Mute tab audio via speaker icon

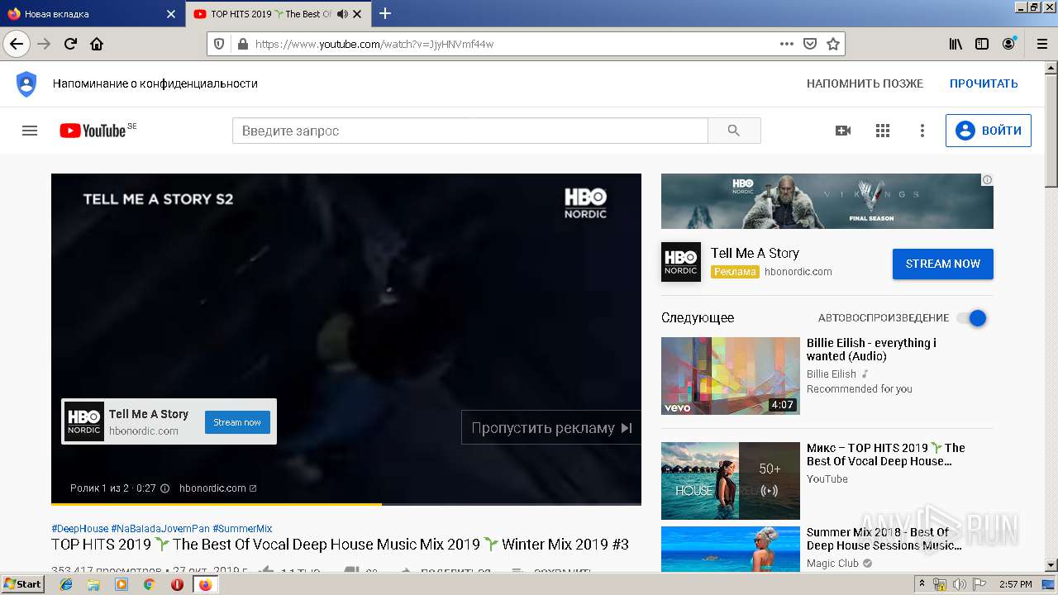point(342,14)
